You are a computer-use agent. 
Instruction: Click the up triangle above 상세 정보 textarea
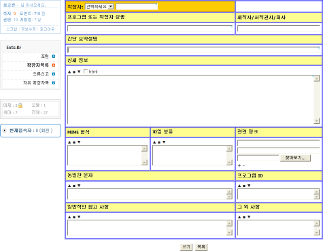coord(69,71)
